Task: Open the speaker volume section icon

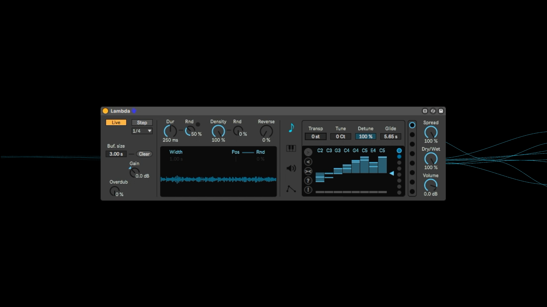Action: pos(291,168)
